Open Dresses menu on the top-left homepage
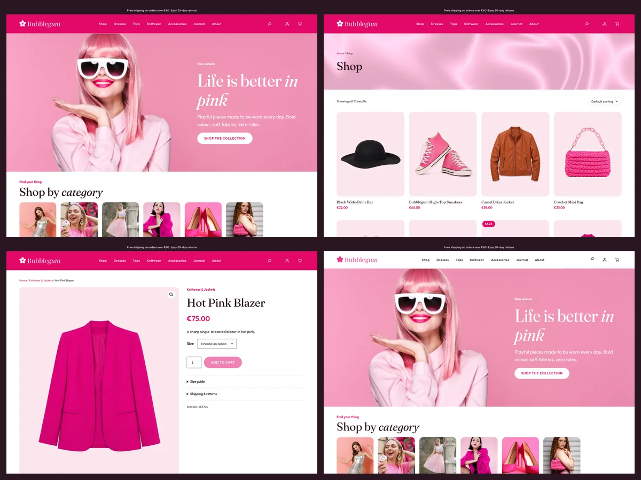 pos(120,24)
